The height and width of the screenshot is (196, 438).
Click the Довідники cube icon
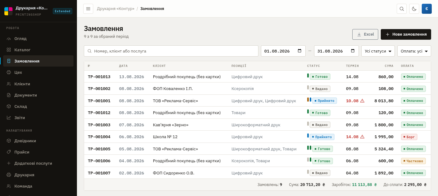point(9,141)
